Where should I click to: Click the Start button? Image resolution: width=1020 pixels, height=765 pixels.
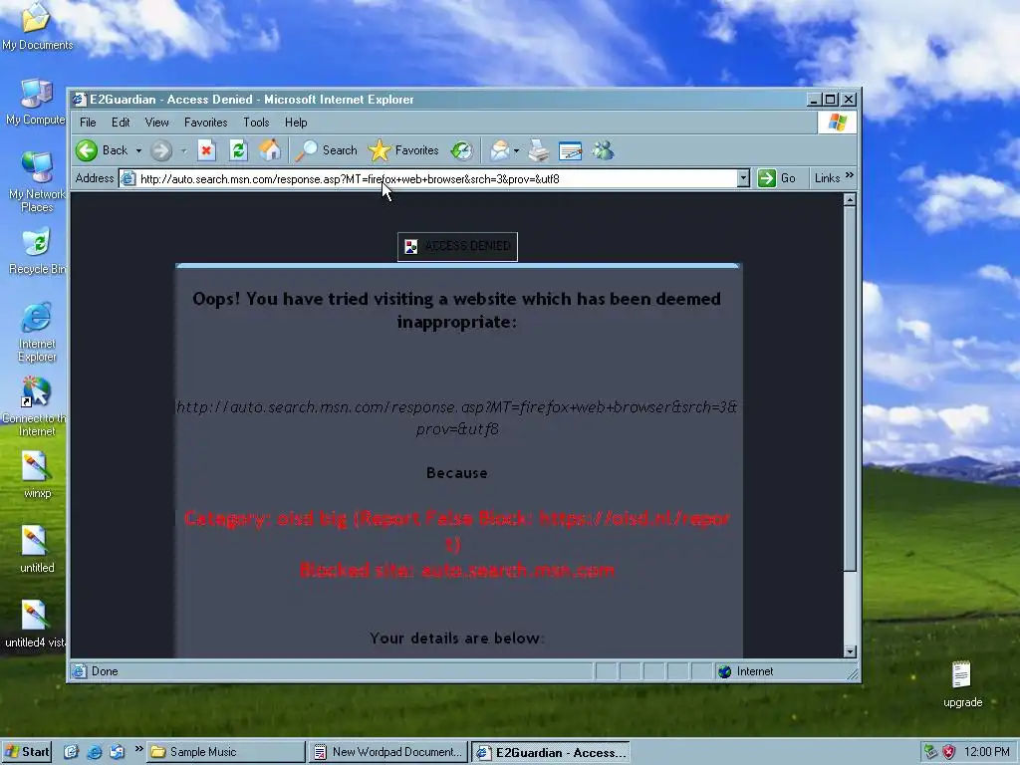[27, 752]
